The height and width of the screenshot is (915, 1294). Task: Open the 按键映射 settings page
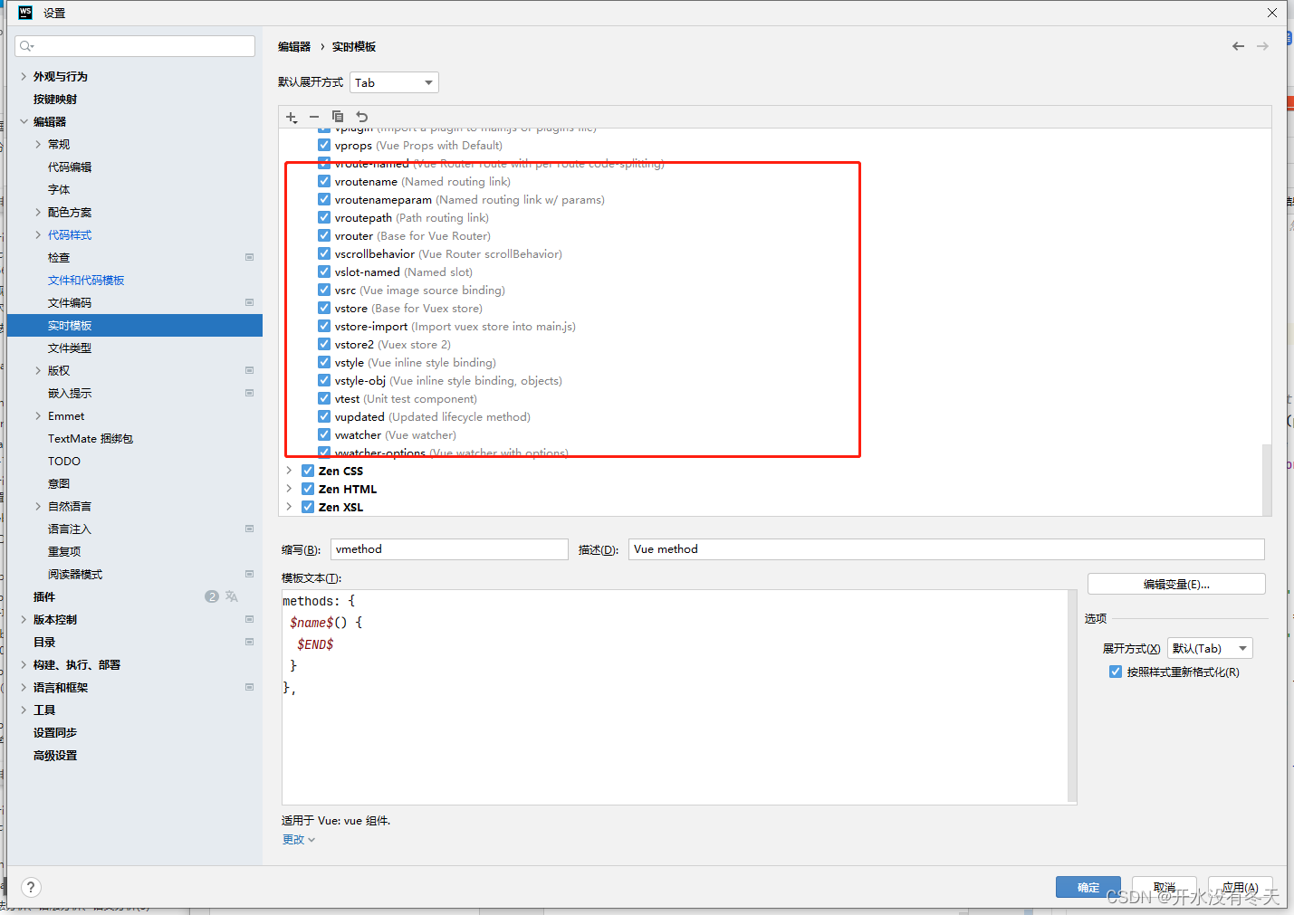coord(55,99)
